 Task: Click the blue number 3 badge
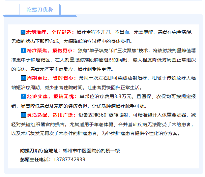tap(23, 78)
